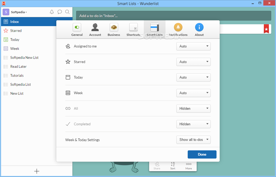This screenshot has width=276, height=177.
Task: Open the Read Later list
Action: pyautogui.click(x=29, y=66)
